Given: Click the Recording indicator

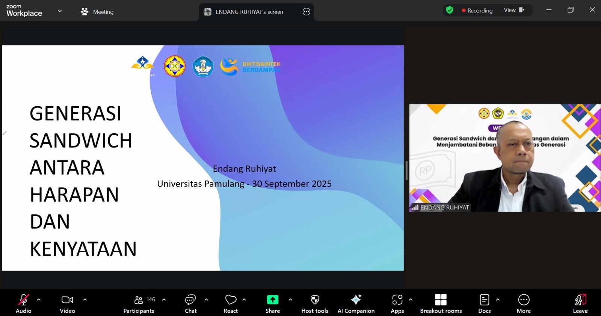Looking at the screenshot, I should coord(477,11).
